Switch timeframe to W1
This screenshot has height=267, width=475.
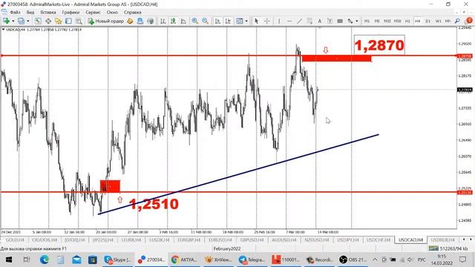click(x=438, y=21)
